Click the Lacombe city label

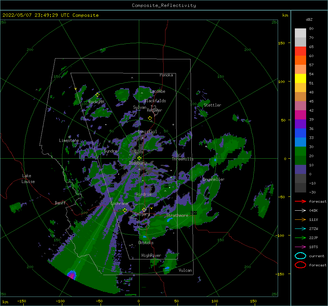(157, 91)
